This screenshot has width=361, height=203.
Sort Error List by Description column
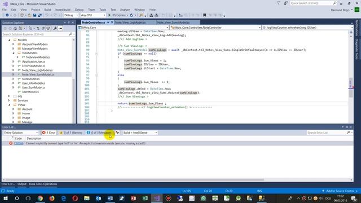(34, 139)
